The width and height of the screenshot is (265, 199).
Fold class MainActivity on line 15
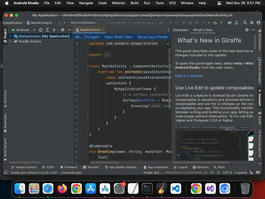pyautogui.click(x=88, y=66)
